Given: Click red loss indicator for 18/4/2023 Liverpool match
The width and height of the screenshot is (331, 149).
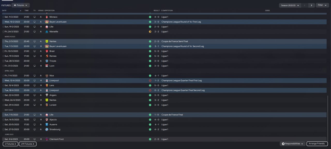Looking at the screenshot, I should (150, 90).
